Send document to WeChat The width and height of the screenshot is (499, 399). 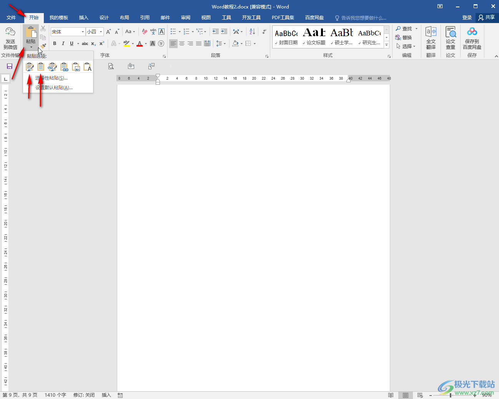coord(10,38)
